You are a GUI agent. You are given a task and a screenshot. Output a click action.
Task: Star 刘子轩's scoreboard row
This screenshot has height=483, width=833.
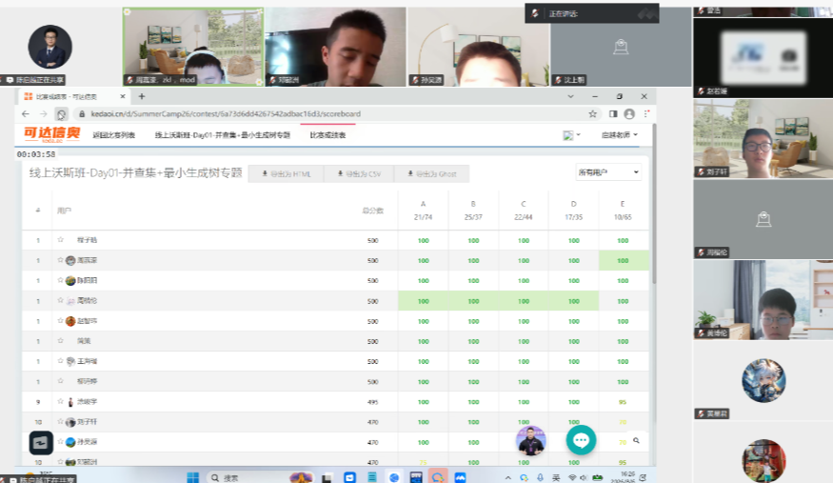pos(61,421)
